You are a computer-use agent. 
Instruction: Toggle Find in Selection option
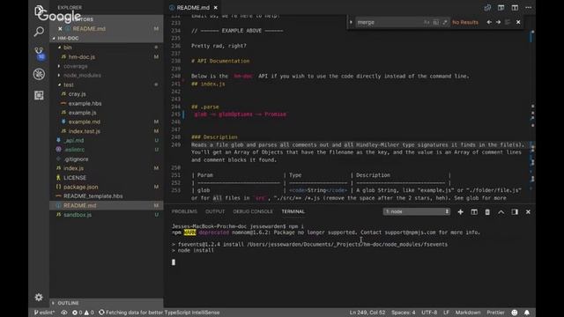(x=508, y=22)
